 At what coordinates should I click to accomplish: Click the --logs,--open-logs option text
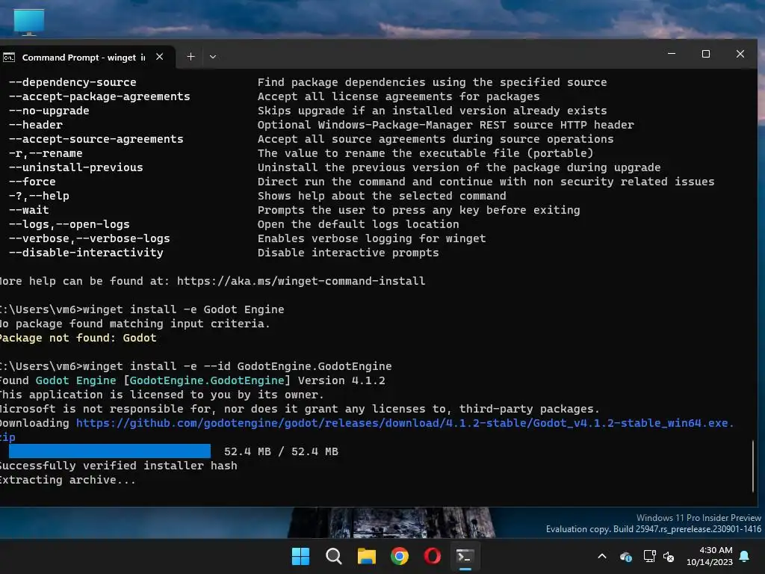pyautogui.click(x=69, y=224)
